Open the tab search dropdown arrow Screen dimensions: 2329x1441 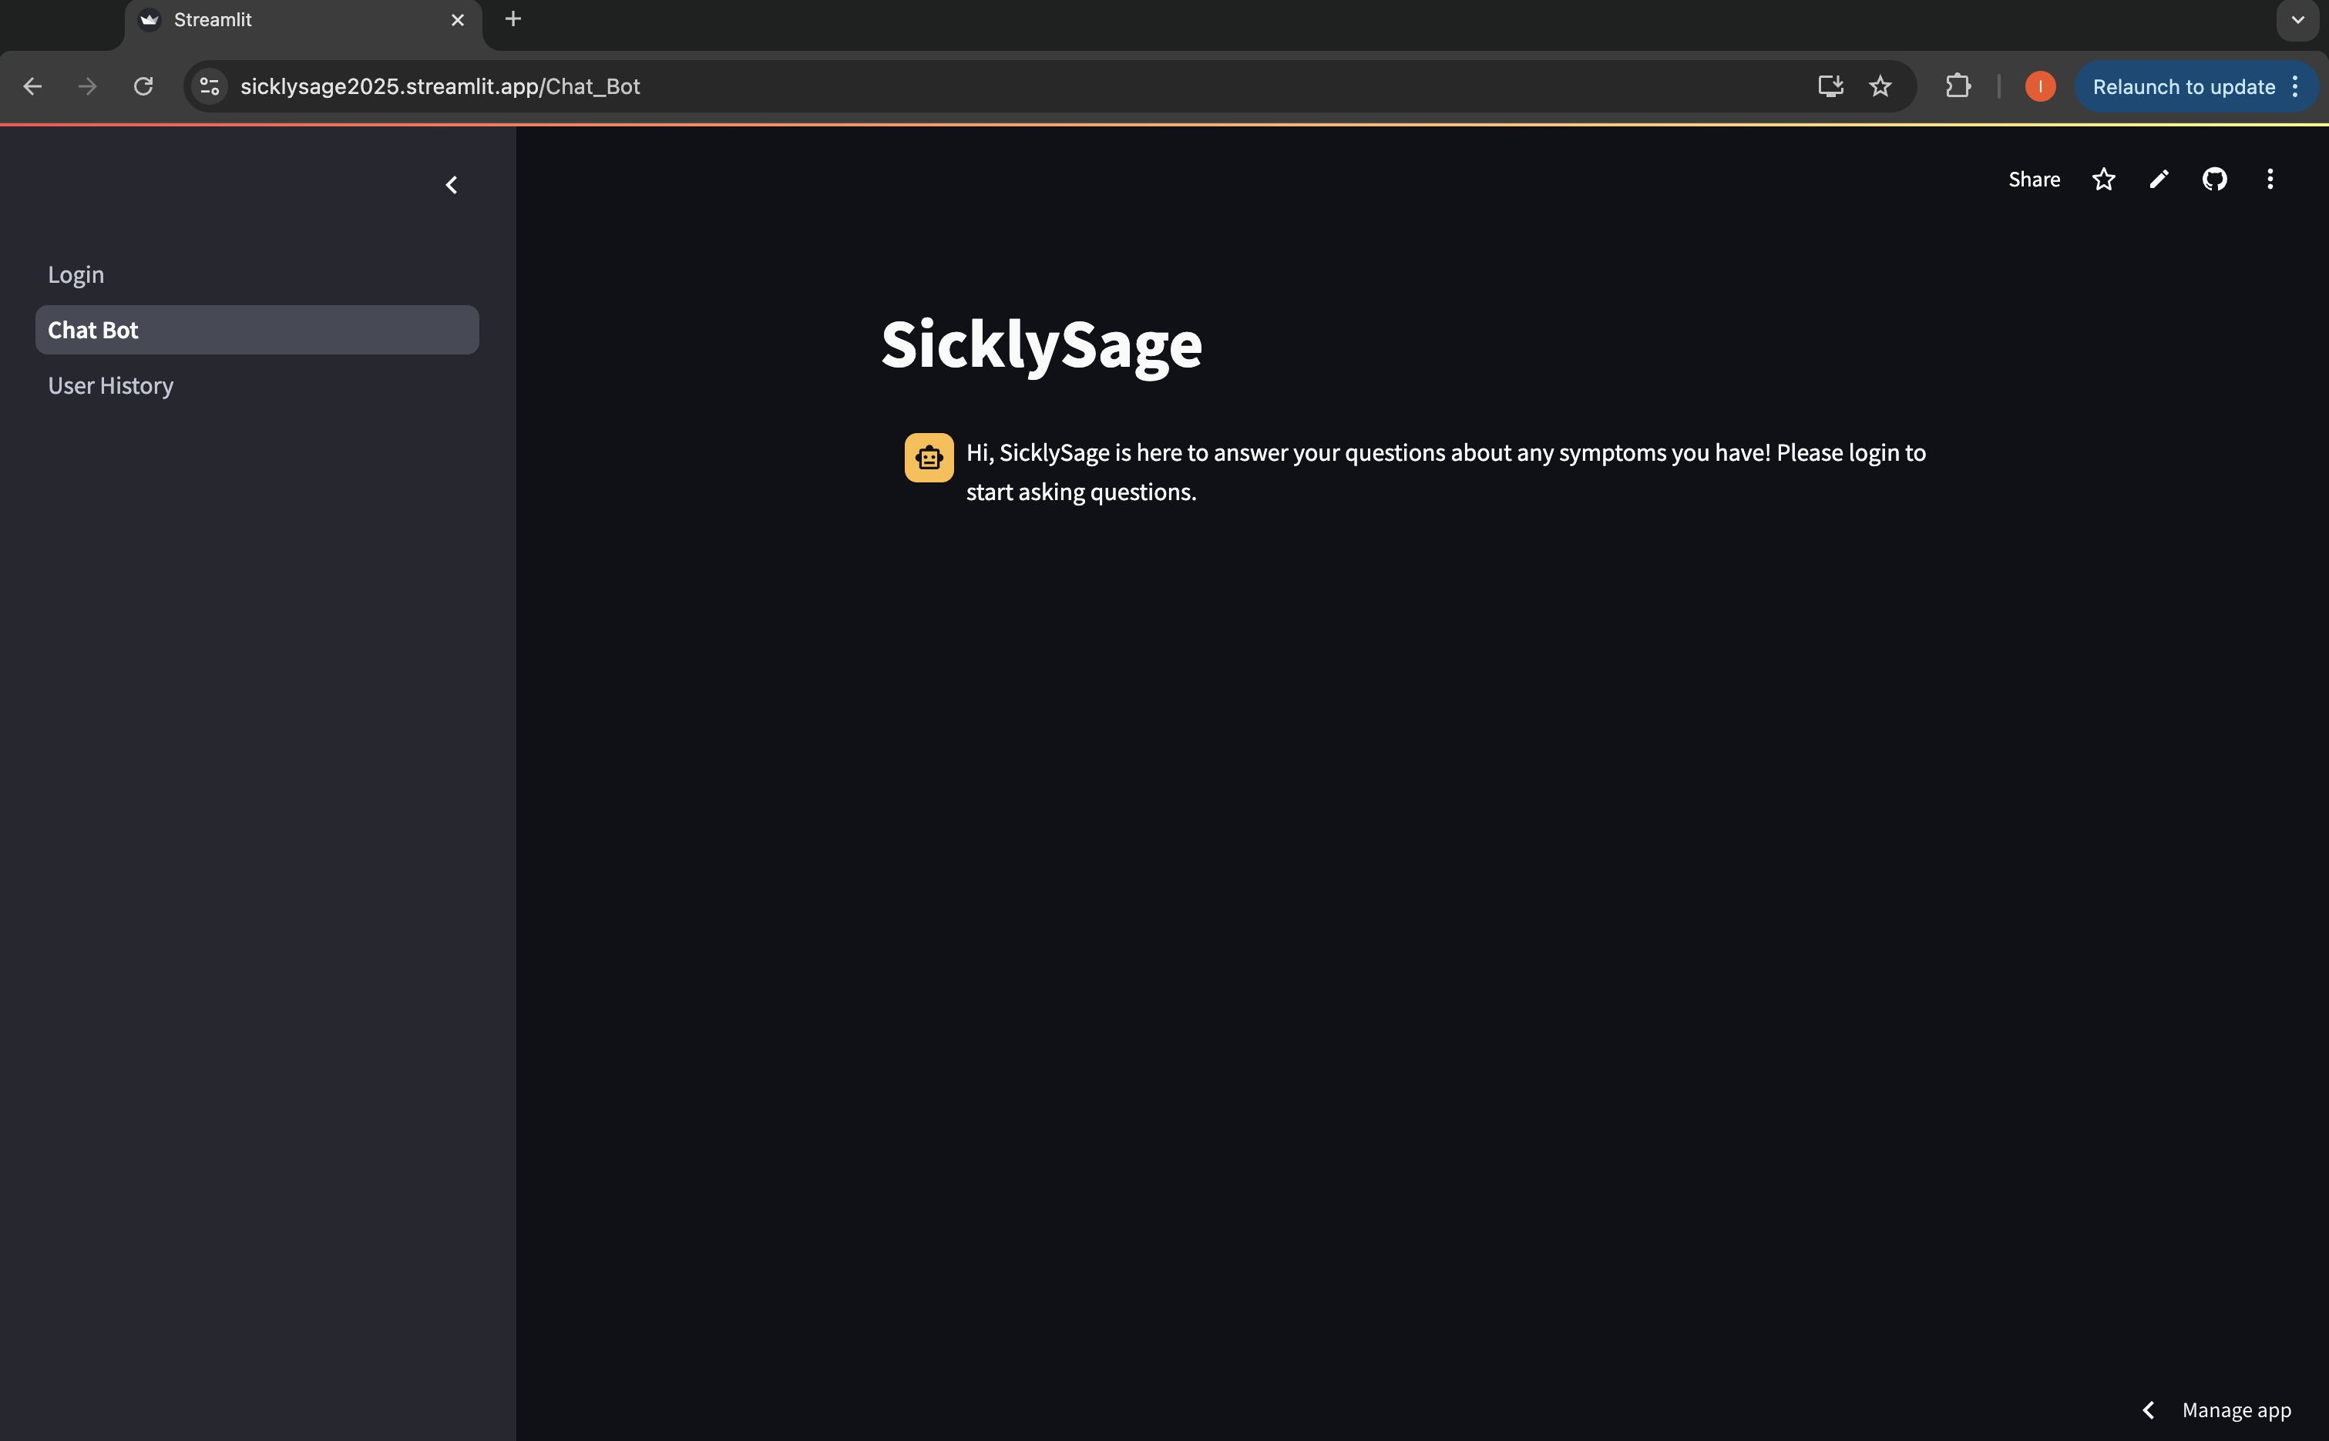pyautogui.click(x=2297, y=20)
